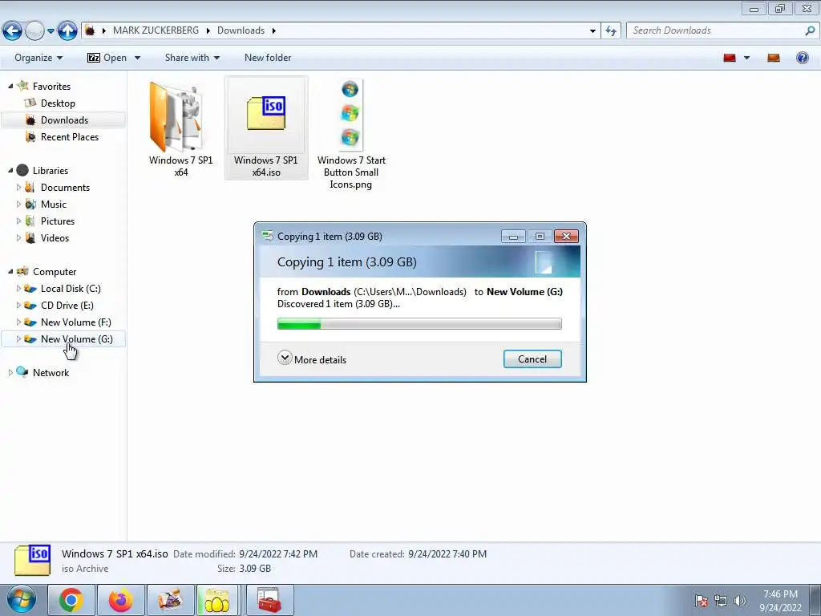821x616 pixels.
Task: Open the Start menu orb
Action: tap(22, 600)
